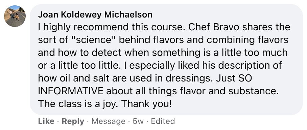Click the words Chef Bravo in comment
The image size is (307, 130).
pos(214,27)
